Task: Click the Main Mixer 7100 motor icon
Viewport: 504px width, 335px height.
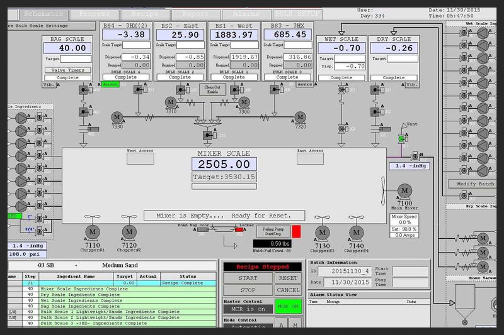Action: [404, 191]
